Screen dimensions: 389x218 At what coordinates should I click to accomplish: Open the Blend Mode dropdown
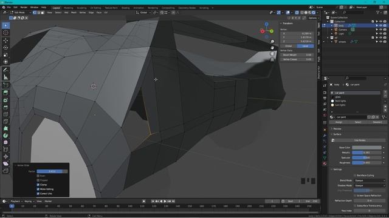pos(370,180)
